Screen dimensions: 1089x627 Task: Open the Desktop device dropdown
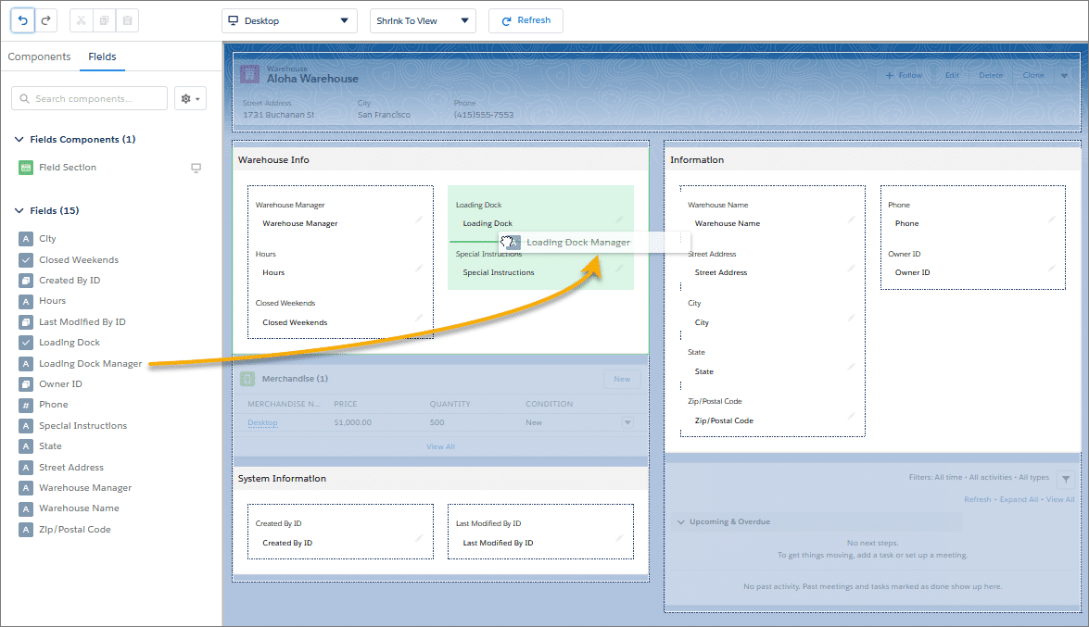(x=288, y=20)
